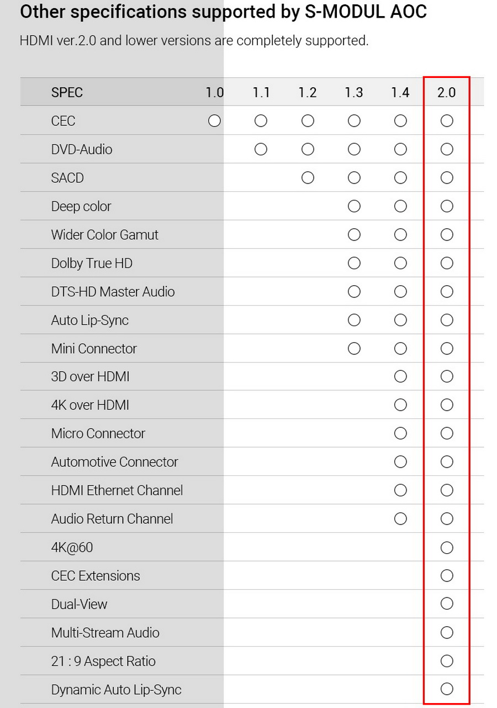The width and height of the screenshot is (497, 708).
Task: Click the 21 : 9 Aspect Ratio label
Action: point(103,661)
